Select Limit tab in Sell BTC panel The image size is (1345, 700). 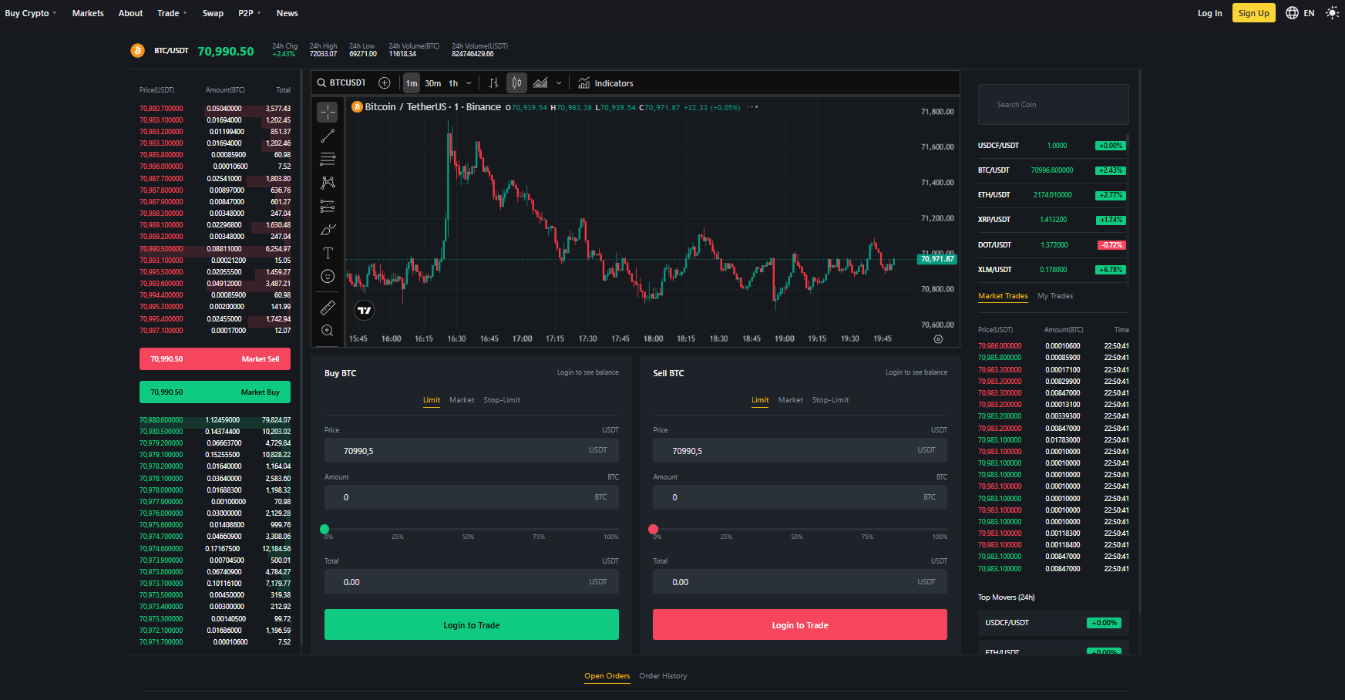[x=760, y=400]
